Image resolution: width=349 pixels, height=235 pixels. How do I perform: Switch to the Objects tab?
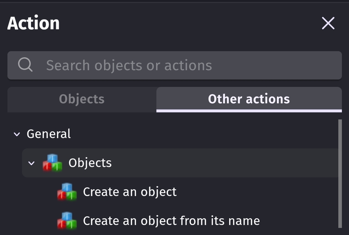point(82,99)
